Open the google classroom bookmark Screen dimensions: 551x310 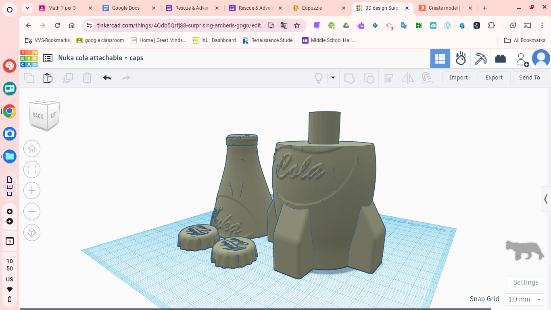coord(100,40)
